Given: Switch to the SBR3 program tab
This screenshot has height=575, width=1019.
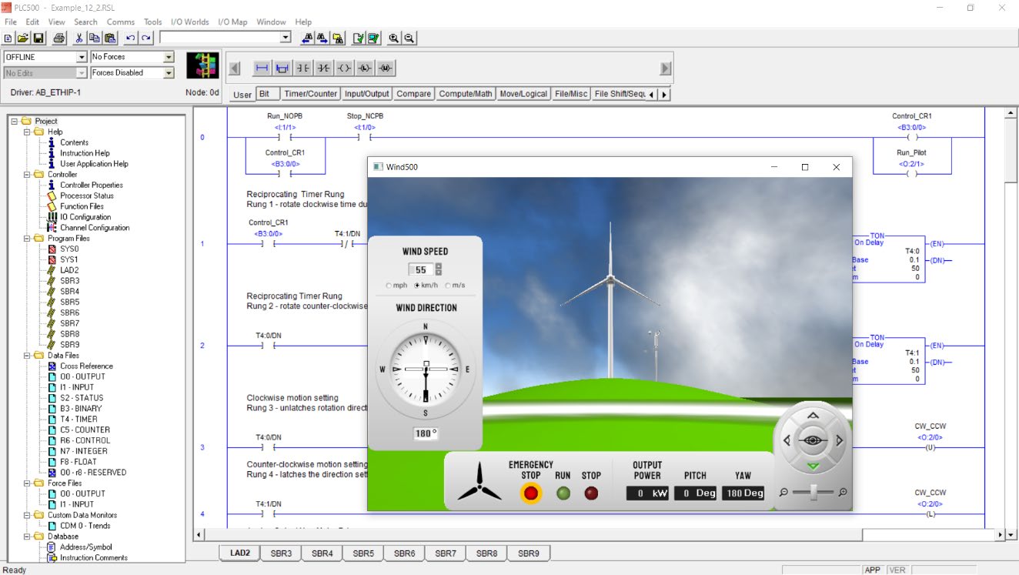Looking at the screenshot, I should tap(281, 553).
